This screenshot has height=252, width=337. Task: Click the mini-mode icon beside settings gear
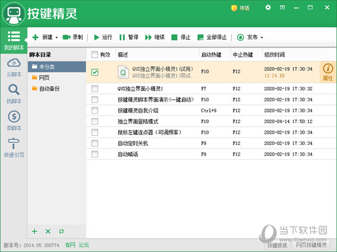tap(282, 7)
